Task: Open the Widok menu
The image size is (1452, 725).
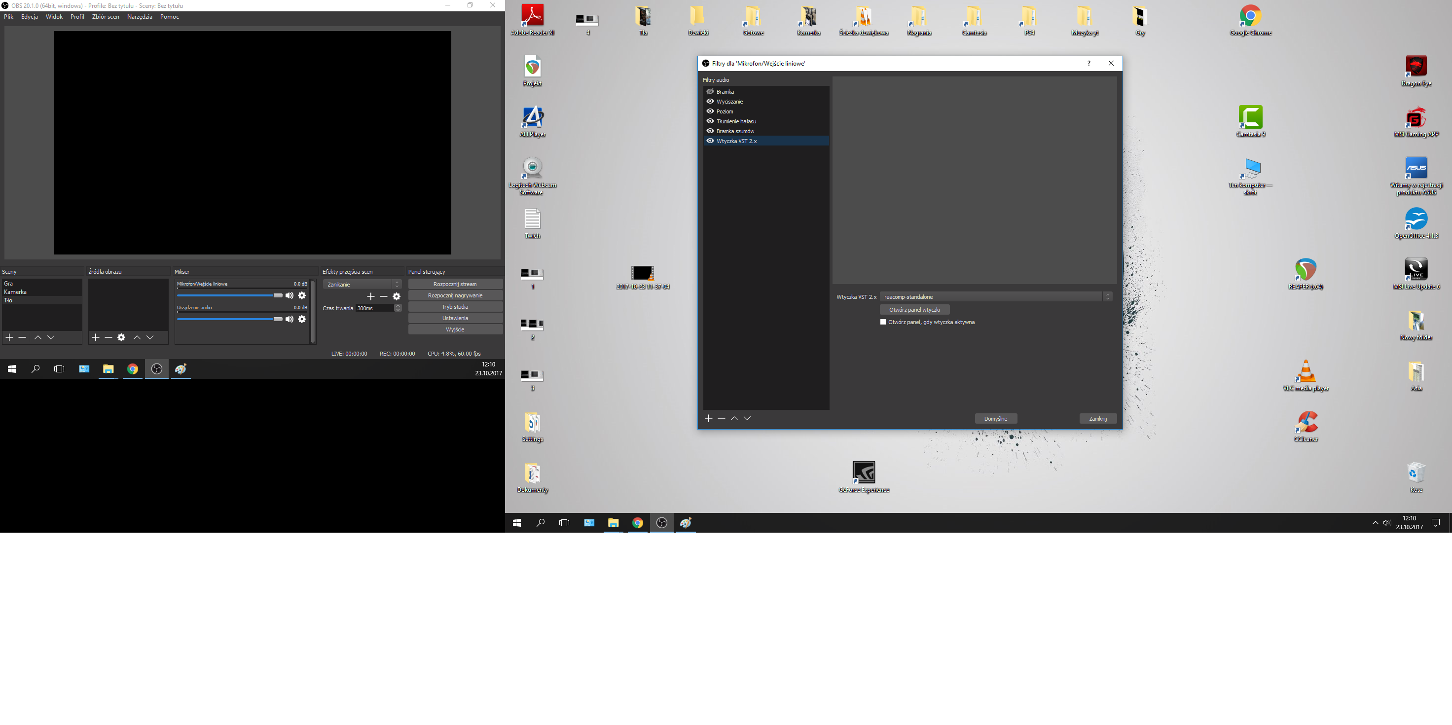Action: click(x=54, y=16)
